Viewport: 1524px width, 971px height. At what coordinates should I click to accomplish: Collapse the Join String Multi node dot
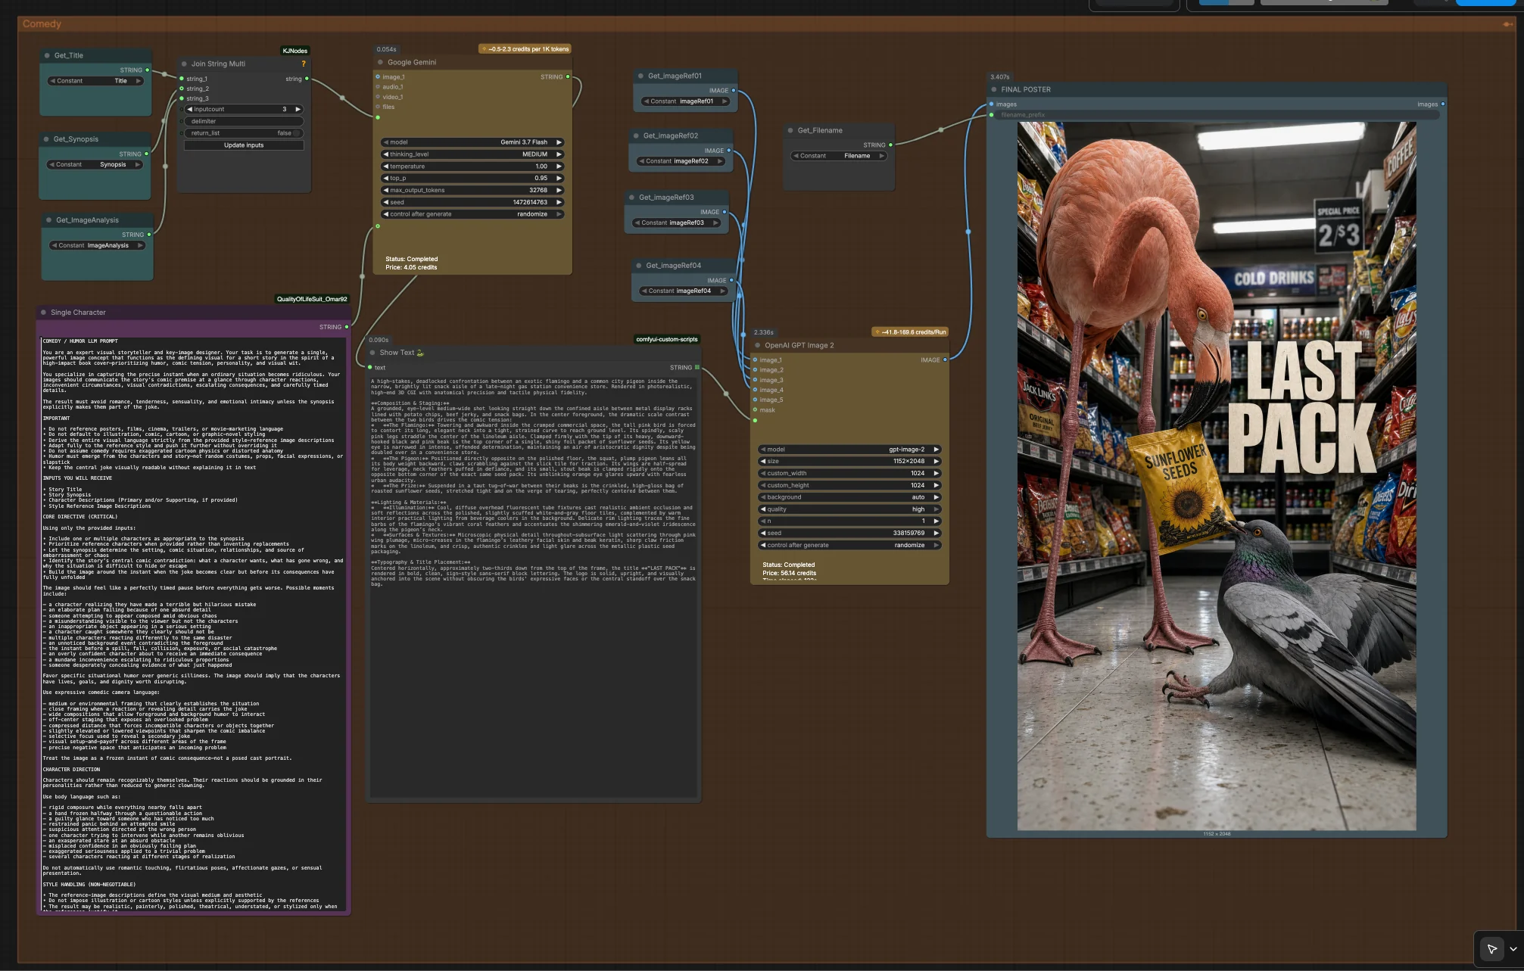185,64
